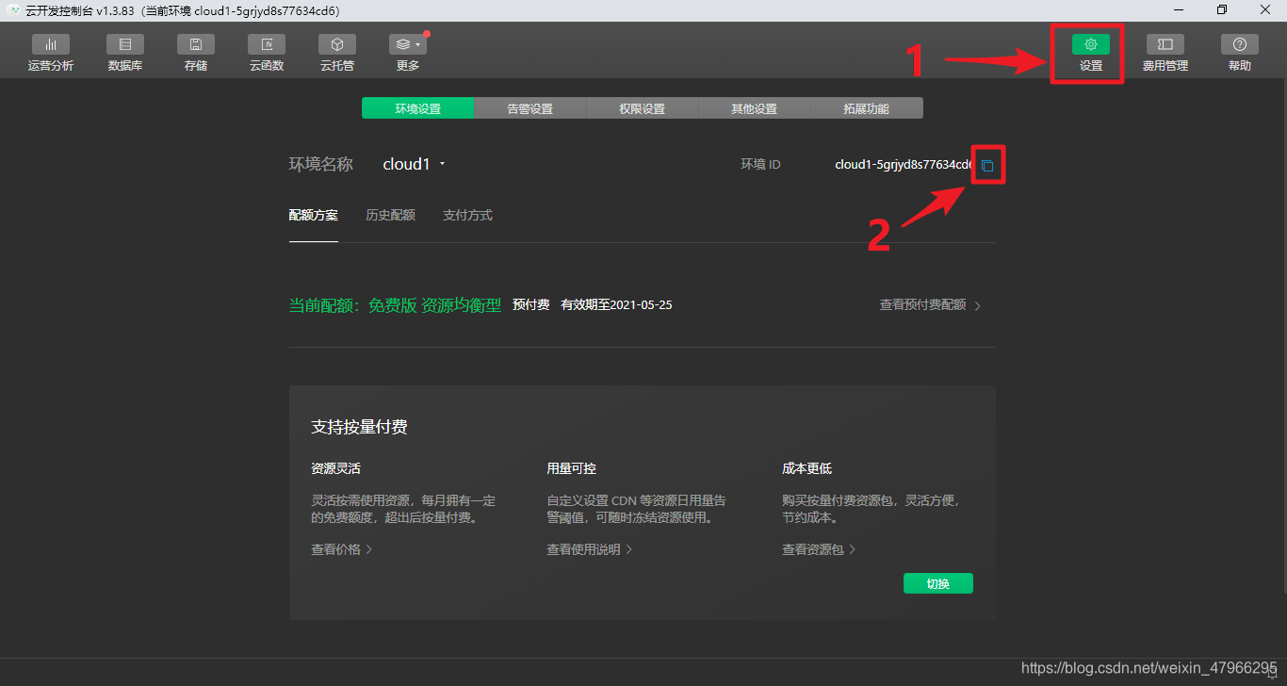Switch to the 拓展功能 tab
The width and height of the screenshot is (1287, 686).
coord(866,108)
